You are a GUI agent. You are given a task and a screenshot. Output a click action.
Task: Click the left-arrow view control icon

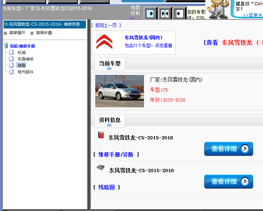(x=179, y=13)
